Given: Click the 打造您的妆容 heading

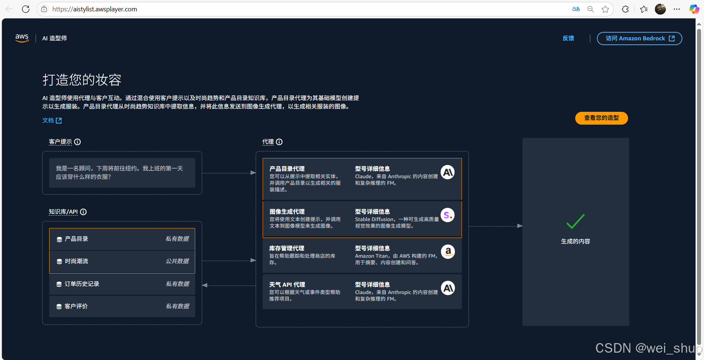Looking at the screenshot, I should pos(82,80).
